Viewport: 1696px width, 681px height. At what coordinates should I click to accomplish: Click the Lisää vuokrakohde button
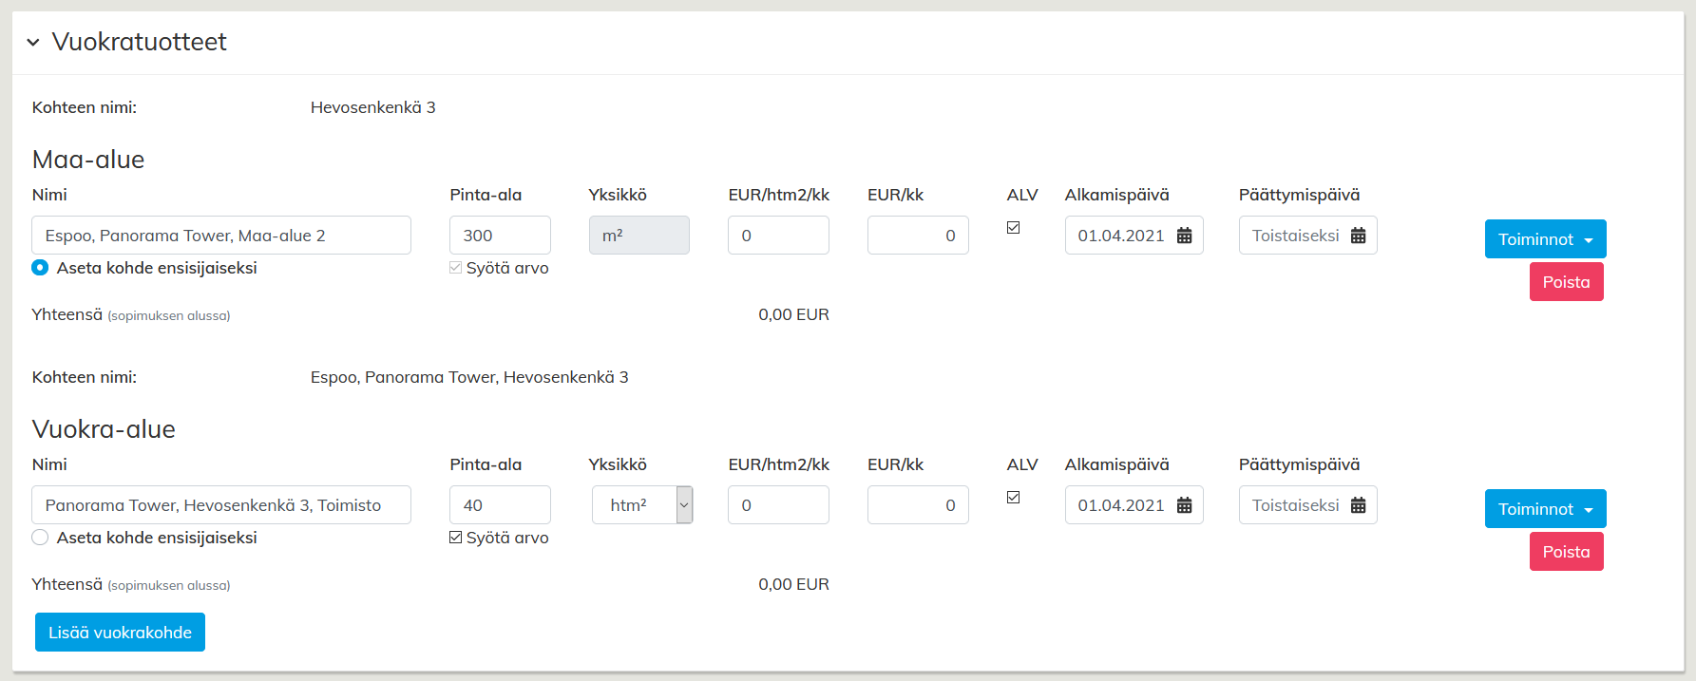pos(120,633)
